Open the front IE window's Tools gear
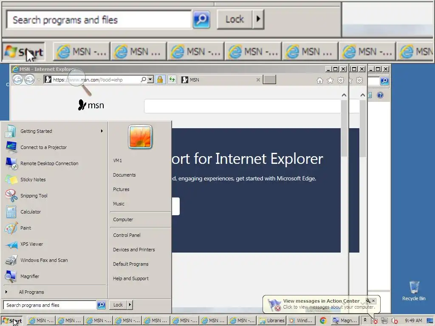The width and height of the screenshot is (435, 326). point(340,80)
